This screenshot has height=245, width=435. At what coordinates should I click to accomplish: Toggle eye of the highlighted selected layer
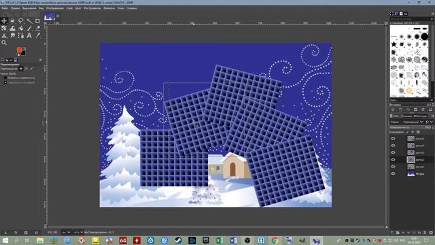tap(393, 159)
